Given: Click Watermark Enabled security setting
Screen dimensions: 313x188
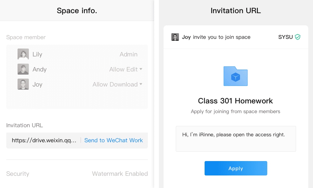Looking at the screenshot, I should click(x=120, y=174).
